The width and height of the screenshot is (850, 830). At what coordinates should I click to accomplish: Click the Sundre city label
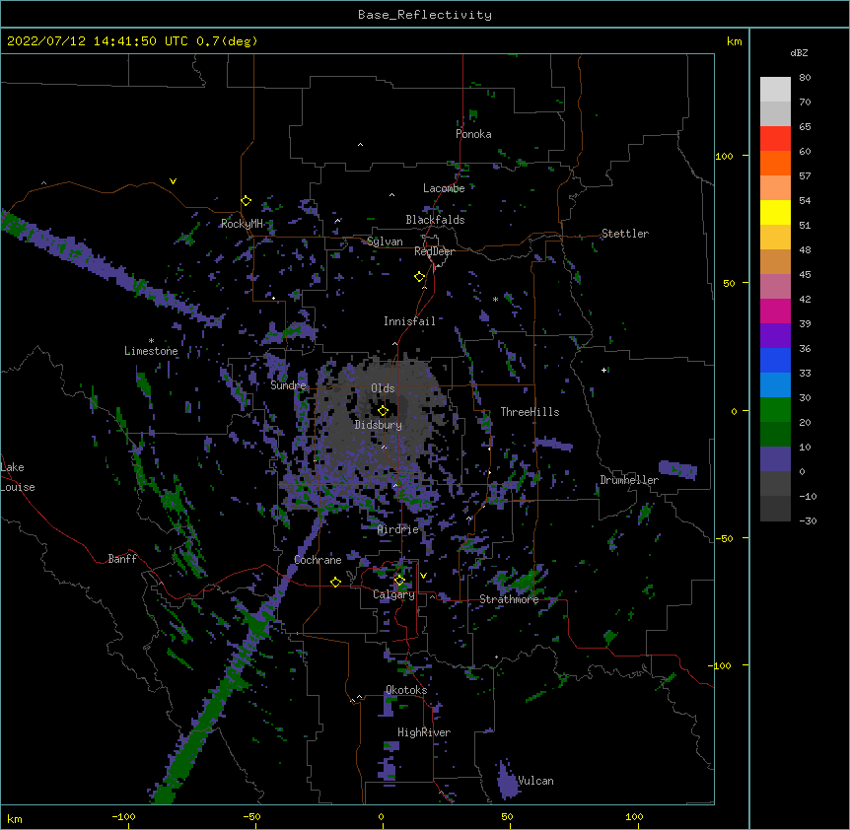coord(288,385)
